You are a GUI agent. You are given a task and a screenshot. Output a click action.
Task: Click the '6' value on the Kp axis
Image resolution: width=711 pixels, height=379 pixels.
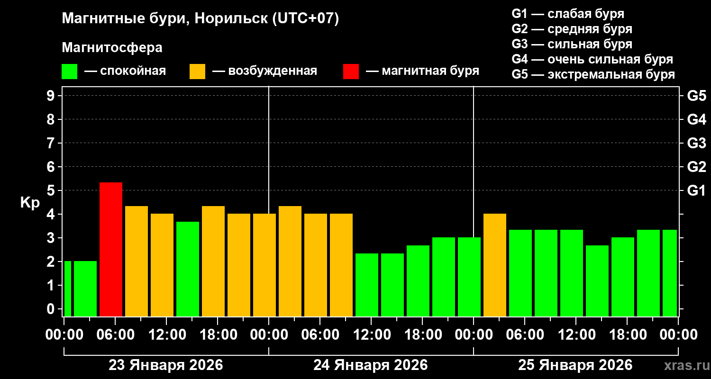(52, 167)
